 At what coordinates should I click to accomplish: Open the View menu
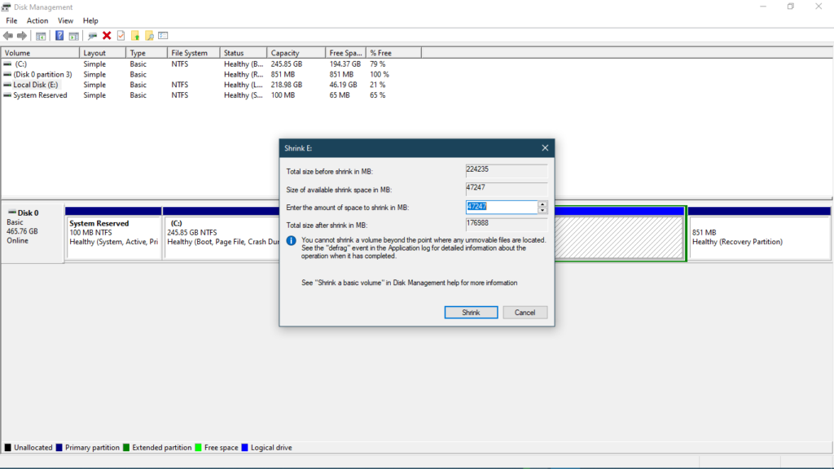[65, 20]
